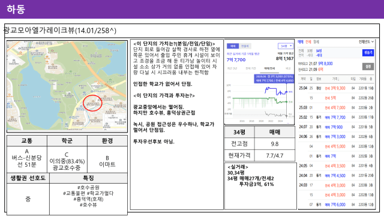Click the blue button in the transaction filter row
The width and height of the screenshot is (384, 216).
(x=368, y=53)
